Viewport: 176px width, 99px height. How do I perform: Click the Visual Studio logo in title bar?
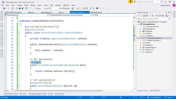coord(3,2)
